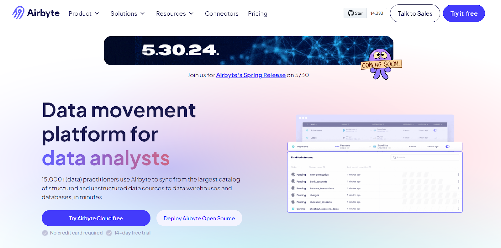Select the checkout_sessions_items stream name

[324, 209]
